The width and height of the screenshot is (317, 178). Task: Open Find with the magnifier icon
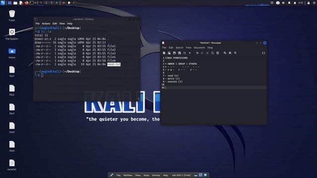click(x=225, y=53)
